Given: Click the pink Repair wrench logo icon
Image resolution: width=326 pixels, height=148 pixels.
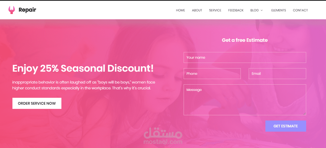Looking at the screenshot, I should [x=11, y=10].
